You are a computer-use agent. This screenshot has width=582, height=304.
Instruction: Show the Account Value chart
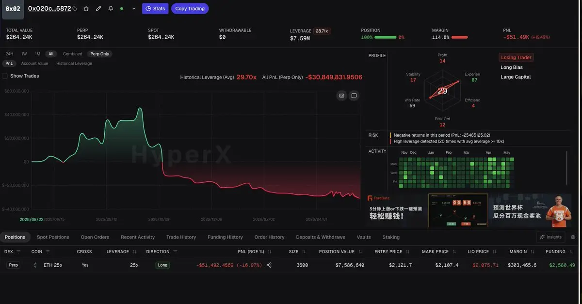coord(34,64)
